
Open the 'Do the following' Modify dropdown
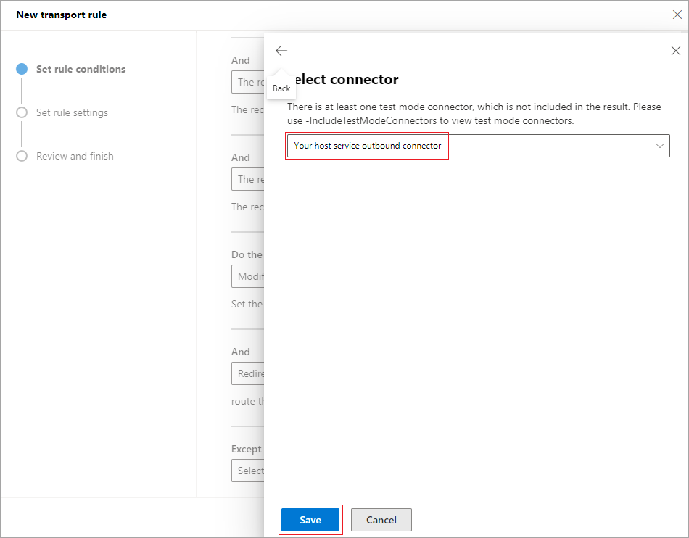(249, 276)
